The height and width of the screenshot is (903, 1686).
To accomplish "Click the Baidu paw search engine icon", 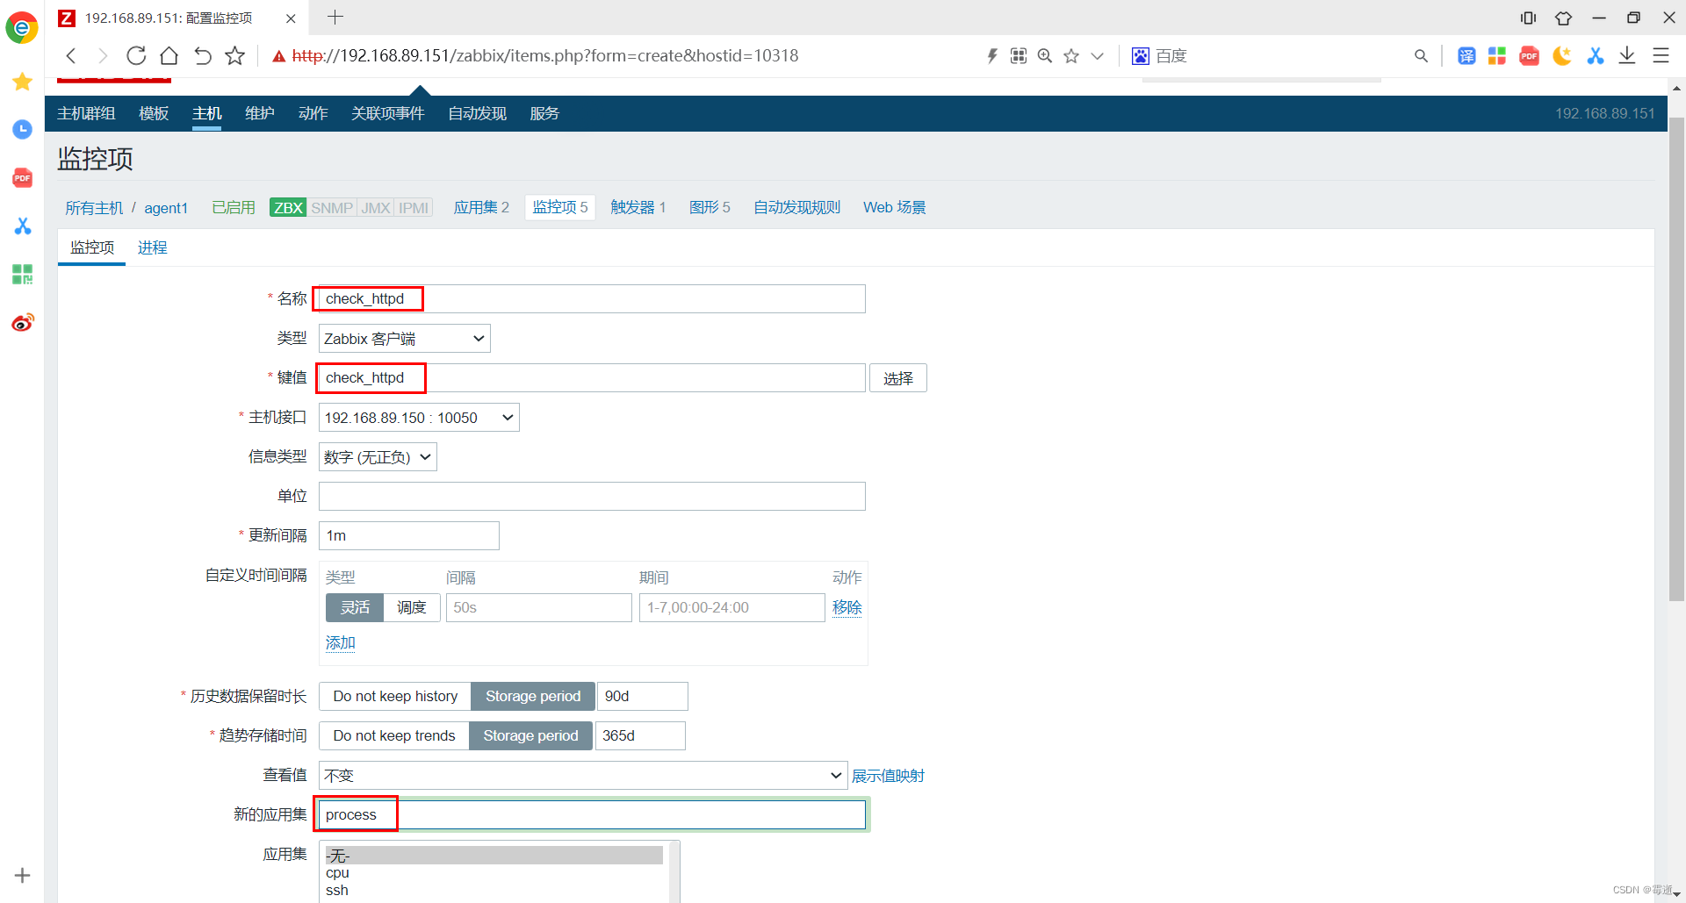I will pyautogui.click(x=1141, y=56).
